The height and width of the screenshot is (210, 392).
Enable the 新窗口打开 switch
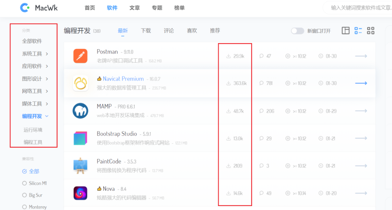pos(298,31)
